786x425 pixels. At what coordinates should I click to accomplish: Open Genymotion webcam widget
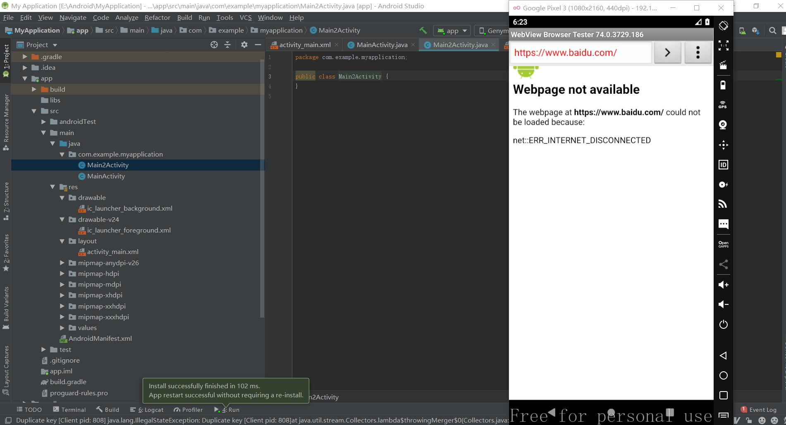[x=724, y=125]
